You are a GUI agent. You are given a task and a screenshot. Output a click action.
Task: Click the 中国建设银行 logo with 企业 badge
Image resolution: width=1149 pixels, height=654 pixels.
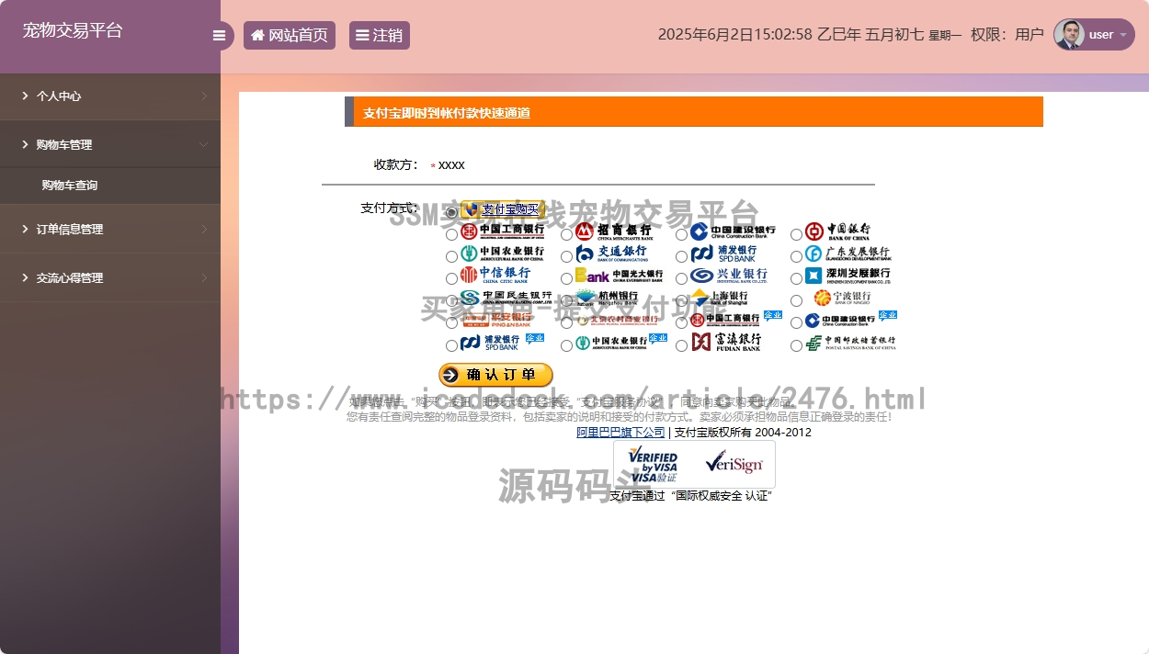click(851, 319)
